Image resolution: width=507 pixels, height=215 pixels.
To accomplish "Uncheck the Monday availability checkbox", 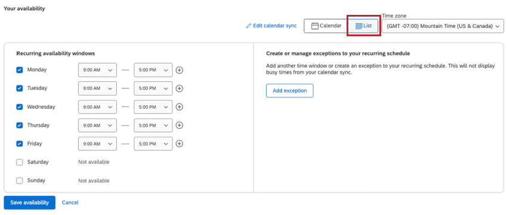I will point(20,70).
